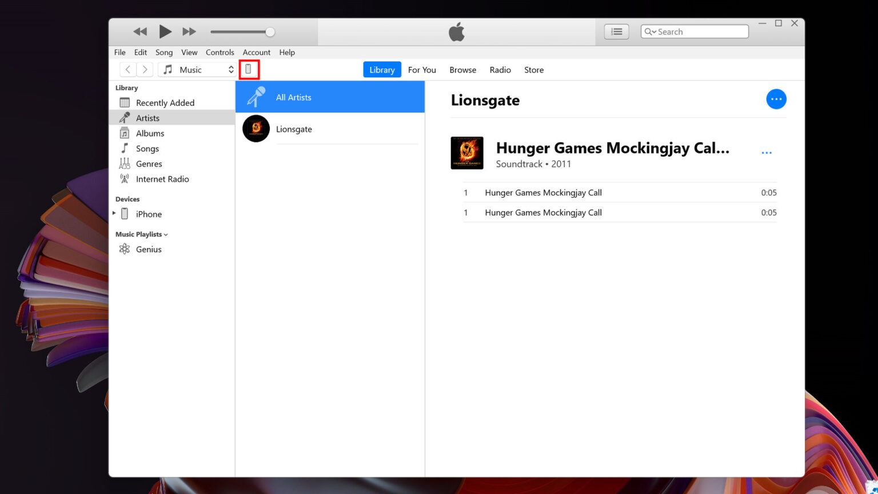Open the Music media type dropdown
Image resolution: width=878 pixels, height=494 pixels.
coord(198,69)
